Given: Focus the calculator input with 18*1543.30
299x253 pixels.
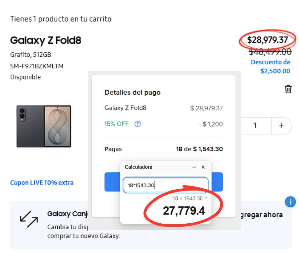Looking at the screenshot, I should click(x=165, y=185).
